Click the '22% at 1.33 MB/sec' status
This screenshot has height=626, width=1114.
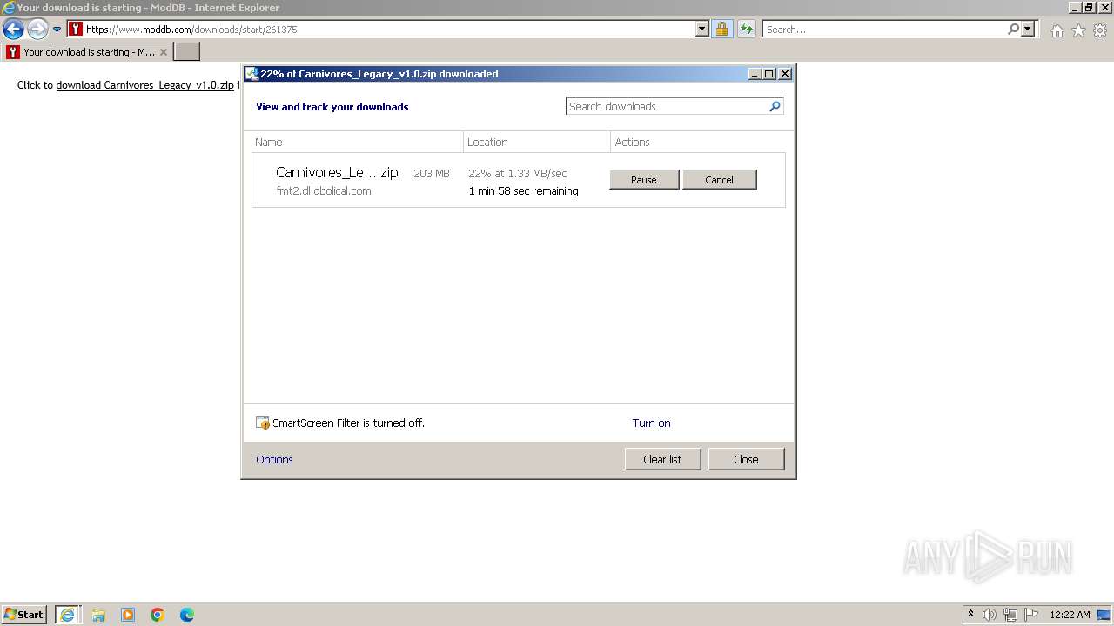pos(518,174)
